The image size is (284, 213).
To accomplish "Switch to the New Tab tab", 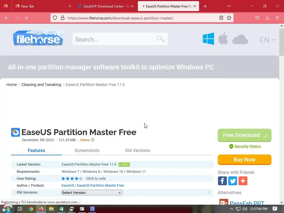I will [x=42, y=6].
